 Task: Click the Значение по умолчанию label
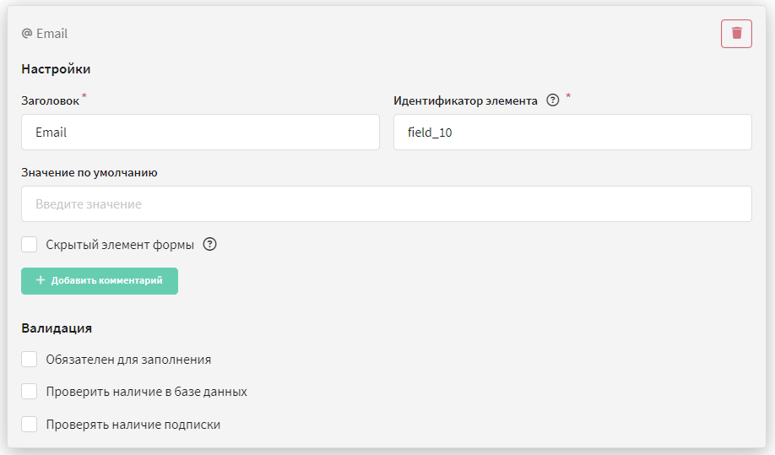[89, 172]
